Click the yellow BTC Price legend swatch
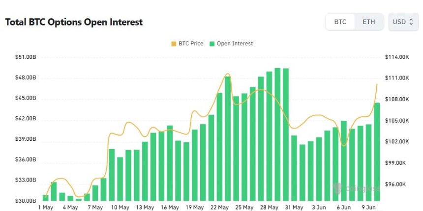 click(174, 44)
